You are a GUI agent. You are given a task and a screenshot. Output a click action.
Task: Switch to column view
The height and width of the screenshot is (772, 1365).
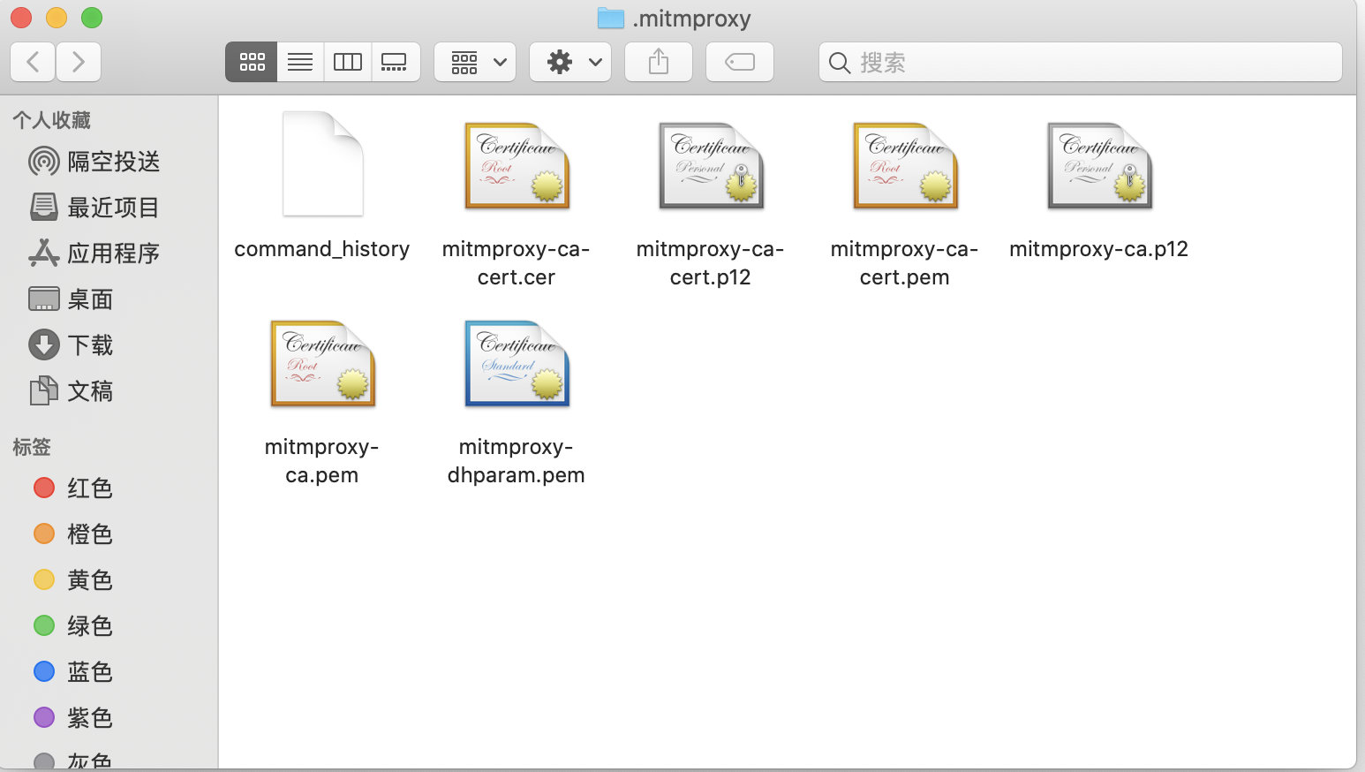[348, 62]
